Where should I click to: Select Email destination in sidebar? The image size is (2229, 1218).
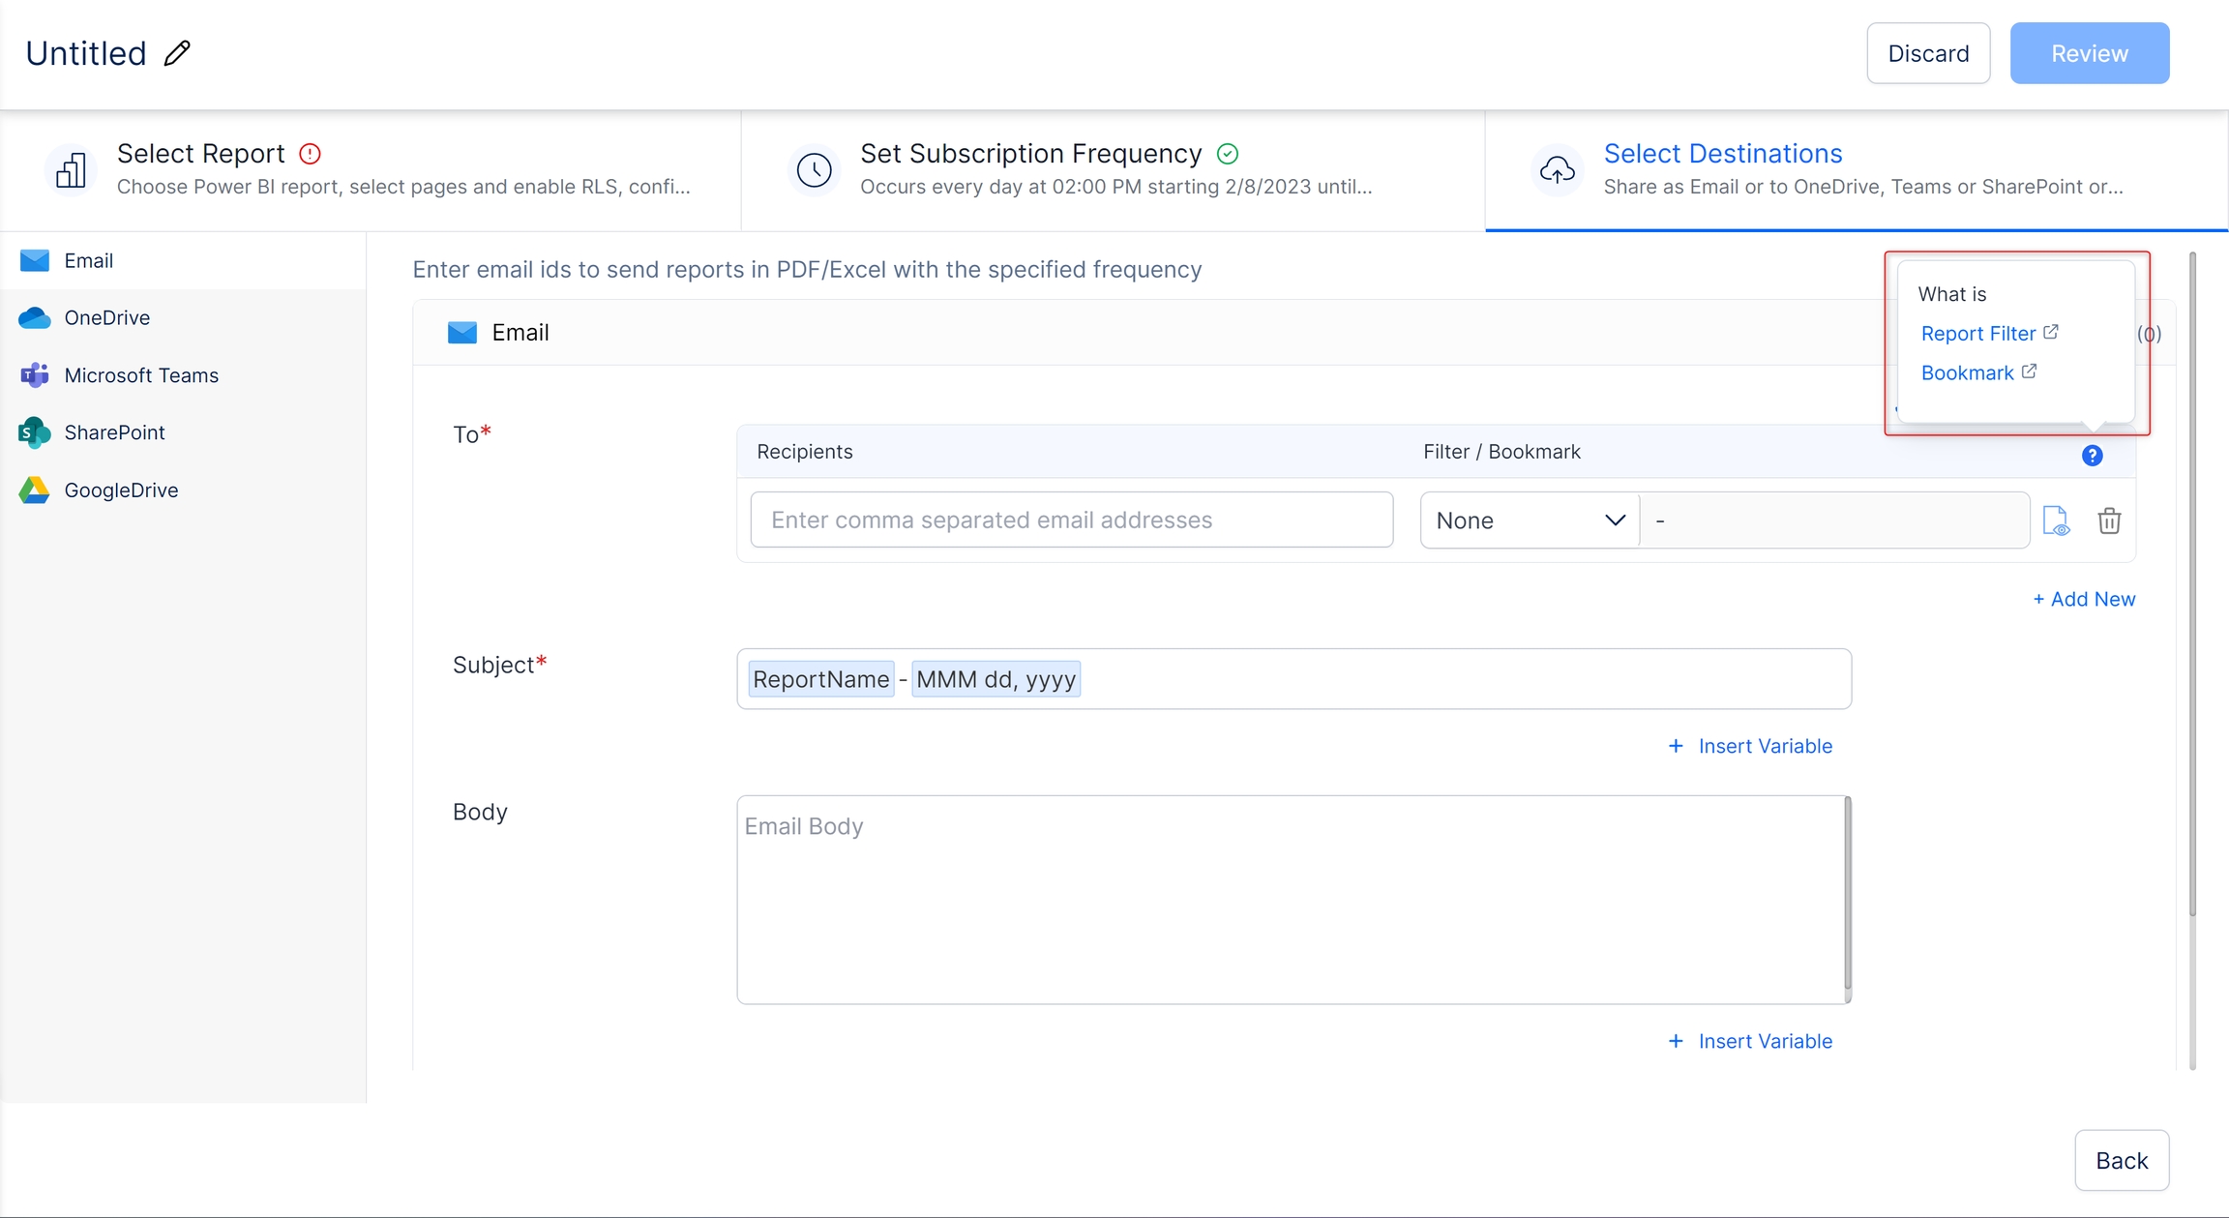tap(88, 261)
